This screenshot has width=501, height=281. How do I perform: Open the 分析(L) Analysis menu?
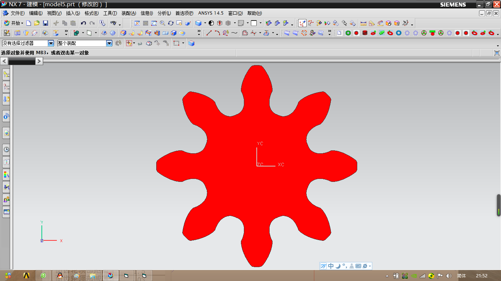point(164,13)
